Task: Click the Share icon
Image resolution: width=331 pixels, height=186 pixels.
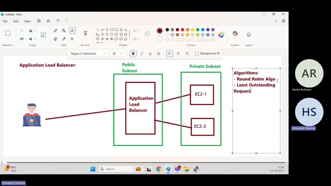Action: pyautogui.click(x=48, y=21)
